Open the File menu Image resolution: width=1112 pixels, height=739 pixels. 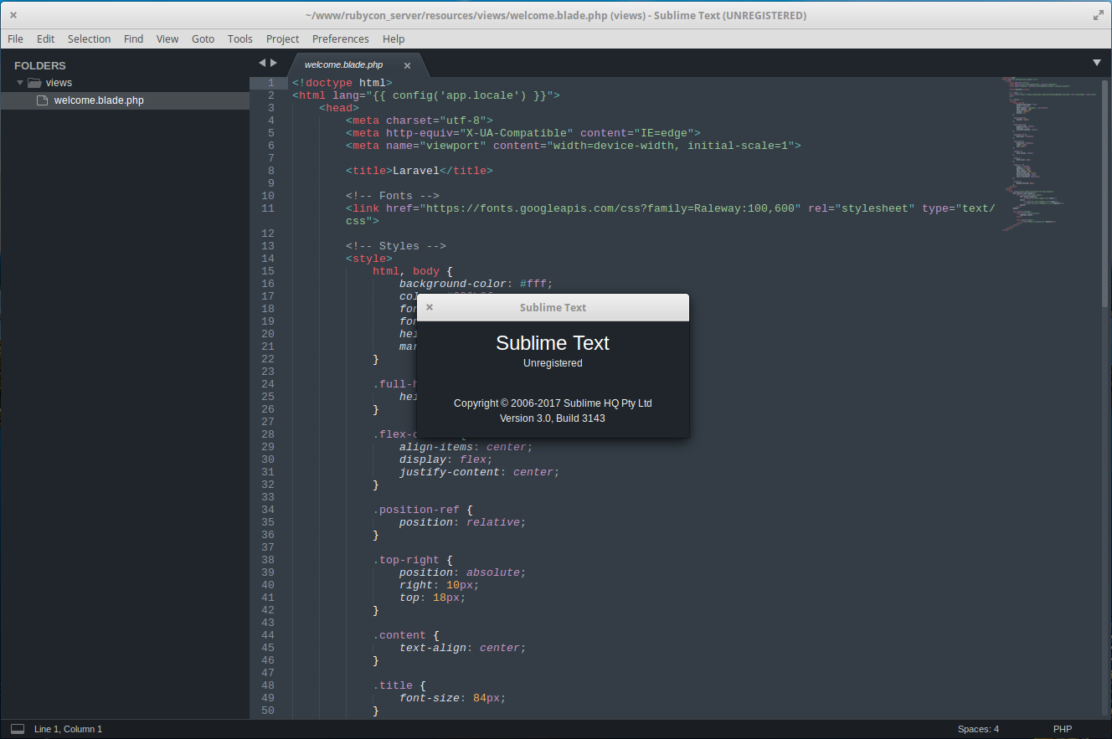point(15,38)
